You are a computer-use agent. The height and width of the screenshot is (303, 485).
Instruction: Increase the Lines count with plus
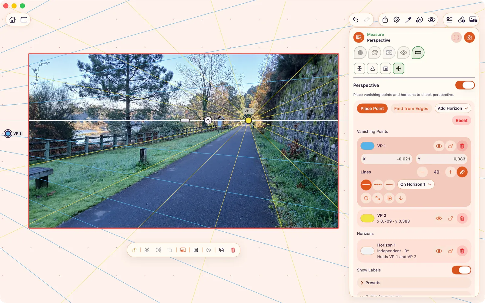[450, 172]
